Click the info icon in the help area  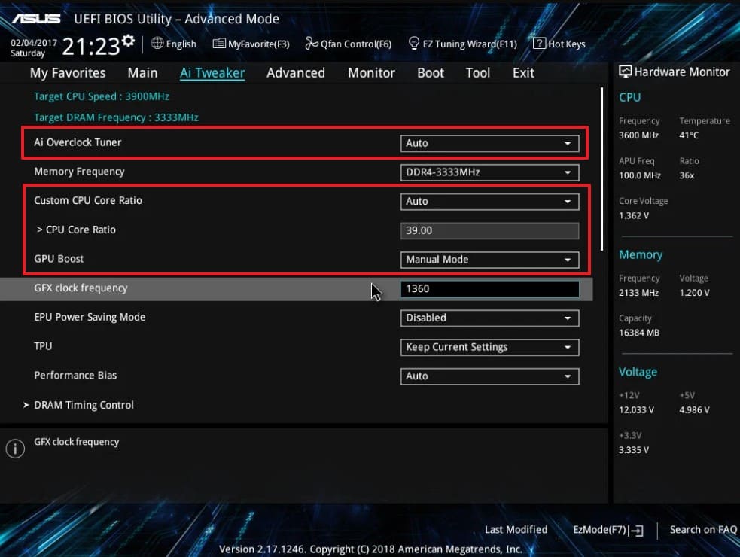(x=15, y=449)
